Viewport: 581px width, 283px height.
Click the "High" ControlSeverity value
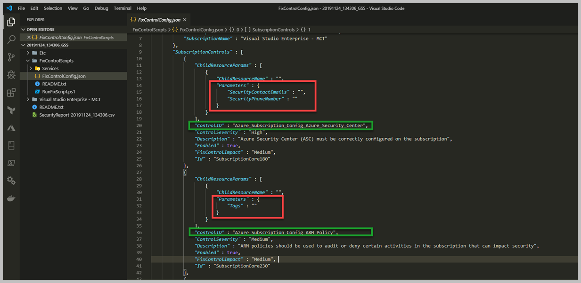[x=258, y=132]
